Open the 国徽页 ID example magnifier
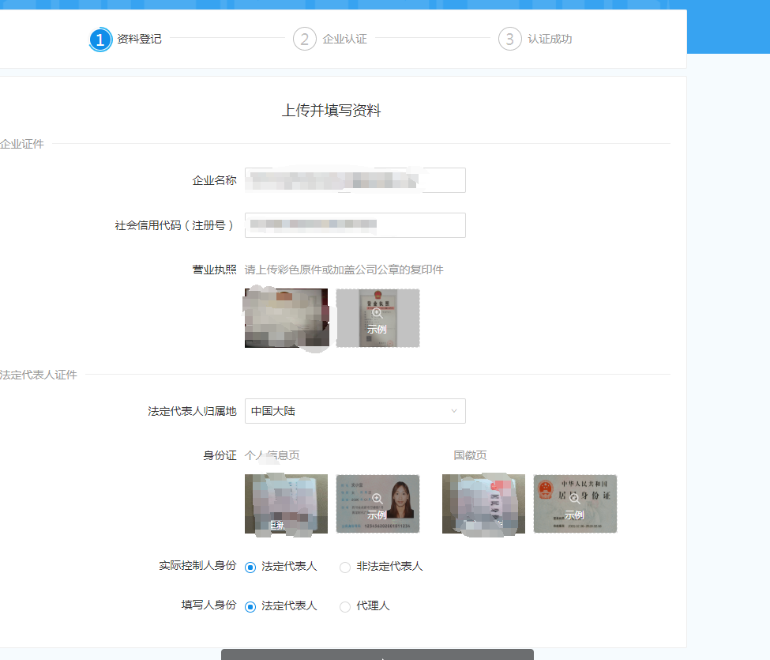The image size is (770, 660). pyautogui.click(x=574, y=499)
